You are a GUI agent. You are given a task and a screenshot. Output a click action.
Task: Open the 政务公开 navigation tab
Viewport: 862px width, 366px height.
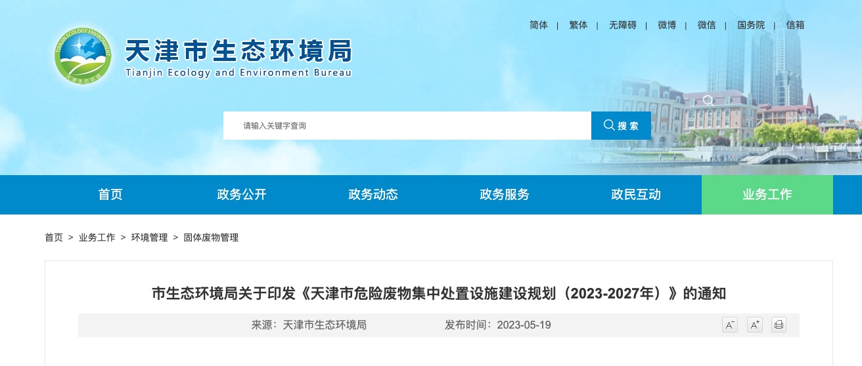pos(242,195)
